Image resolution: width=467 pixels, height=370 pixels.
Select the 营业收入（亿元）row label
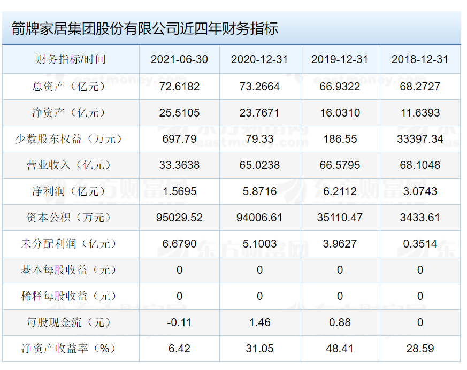tap(71, 165)
